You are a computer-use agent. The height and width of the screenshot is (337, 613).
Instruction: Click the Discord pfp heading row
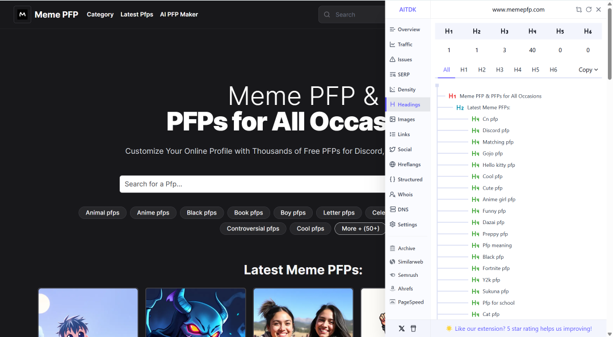(x=490, y=130)
